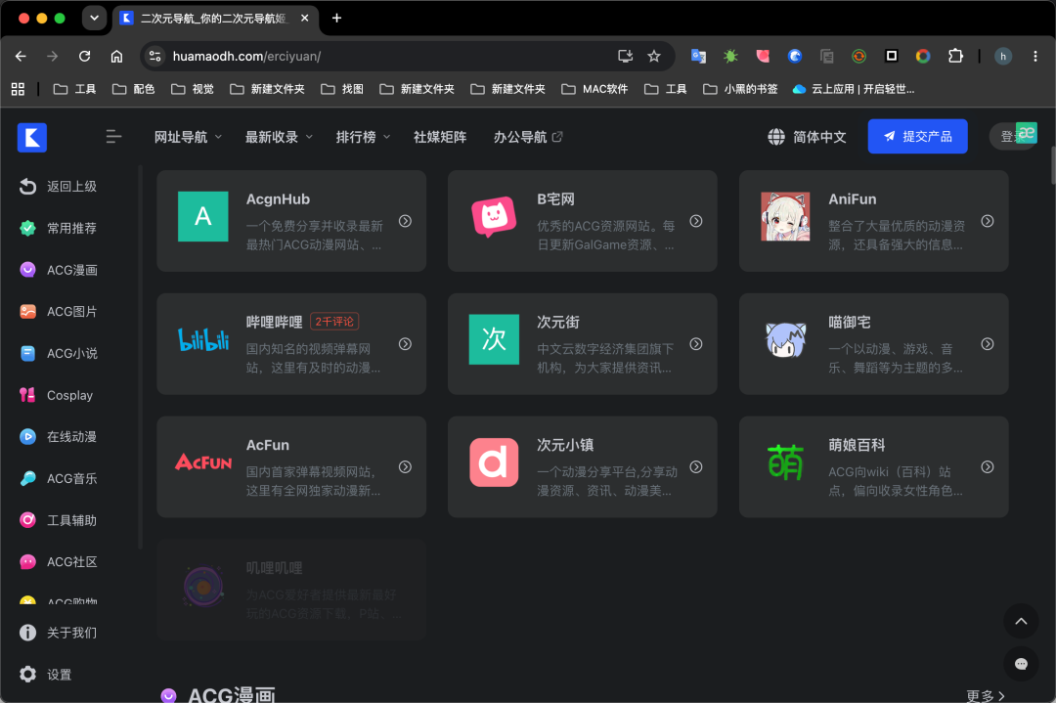Open the site info icon in address bar

(x=154, y=56)
